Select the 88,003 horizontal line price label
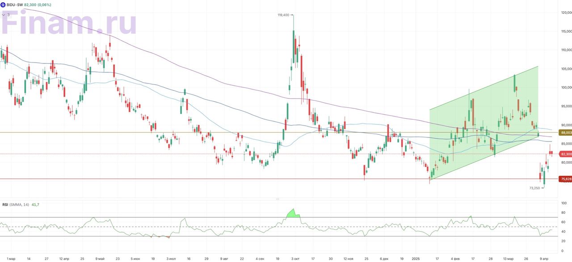 pos(566,133)
